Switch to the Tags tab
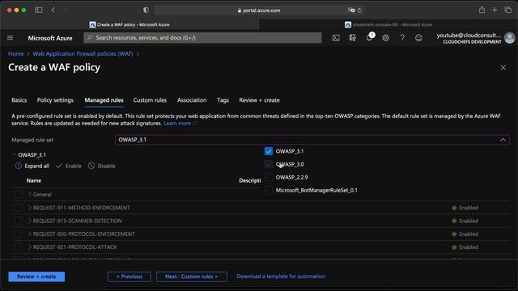 coord(223,100)
